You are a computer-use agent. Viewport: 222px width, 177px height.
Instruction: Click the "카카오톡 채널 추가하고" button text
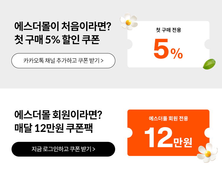click(50, 61)
